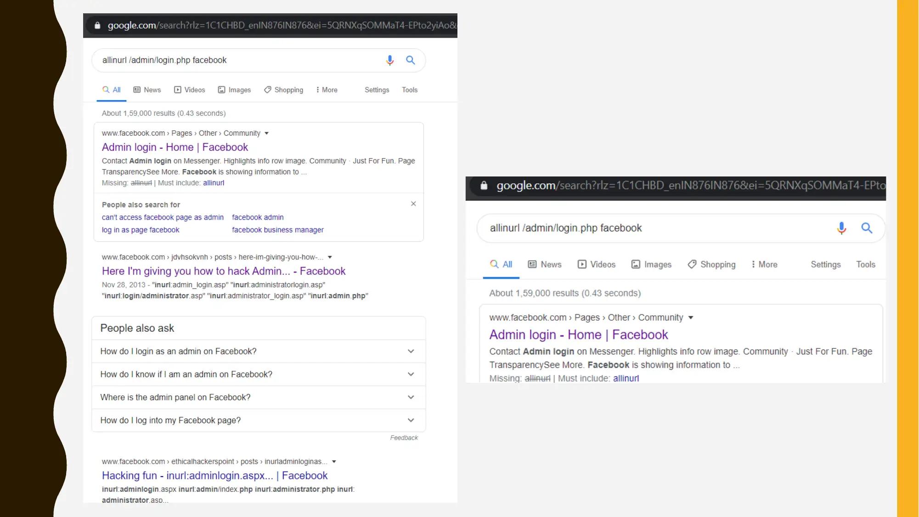Image resolution: width=919 pixels, height=517 pixels.
Task: Open dropdown arrow next to left Community breadcrumb
Action: click(266, 133)
